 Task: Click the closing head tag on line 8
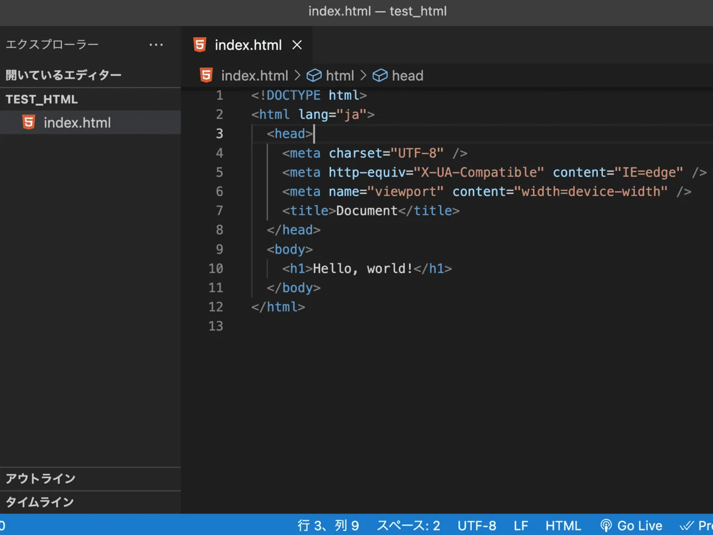[x=294, y=230]
